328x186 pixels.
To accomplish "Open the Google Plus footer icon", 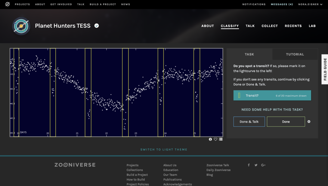I will 263,165.
